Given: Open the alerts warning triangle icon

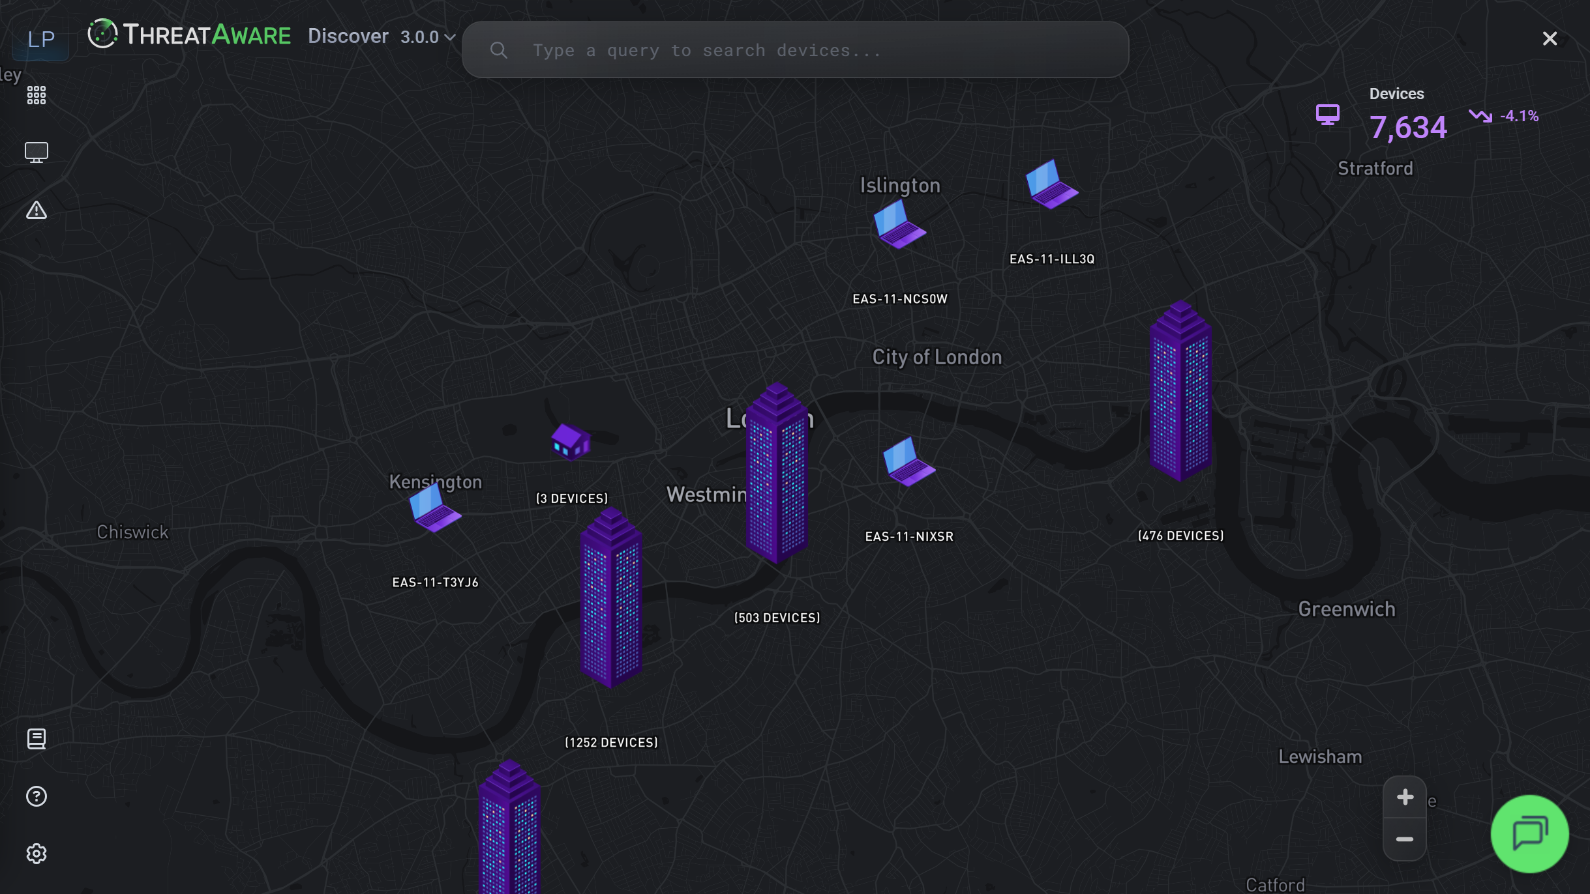Looking at the screenshot, I should 37,210.
